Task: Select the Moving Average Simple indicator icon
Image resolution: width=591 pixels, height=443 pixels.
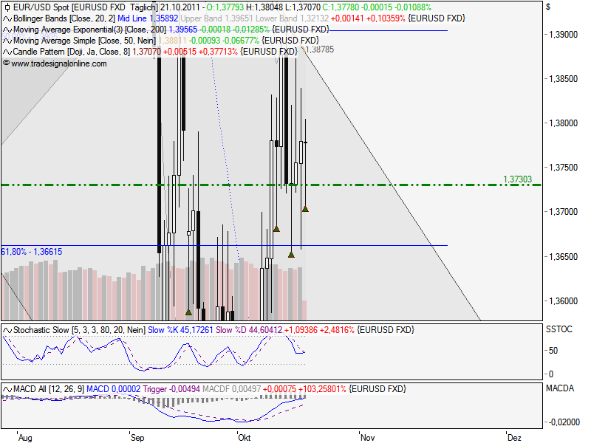Action: point(7,40)
